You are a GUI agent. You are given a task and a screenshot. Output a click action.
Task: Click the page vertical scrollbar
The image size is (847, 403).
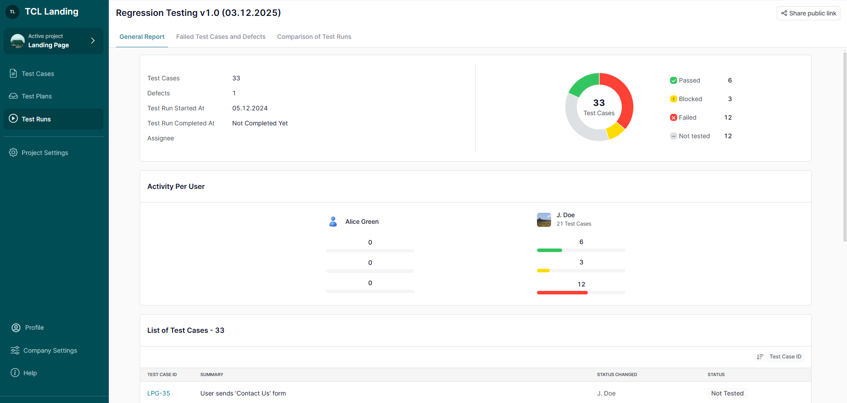pyautogui.click(x=845, y=147)
